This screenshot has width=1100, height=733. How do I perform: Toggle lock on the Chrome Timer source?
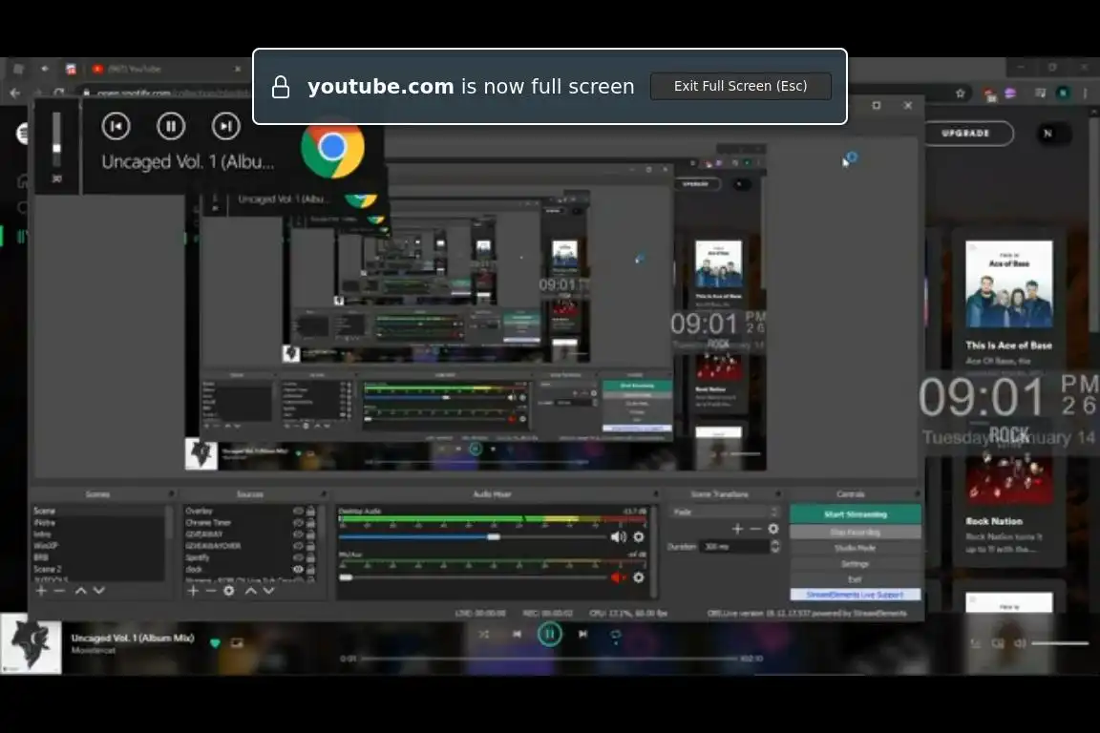[310, 523]
